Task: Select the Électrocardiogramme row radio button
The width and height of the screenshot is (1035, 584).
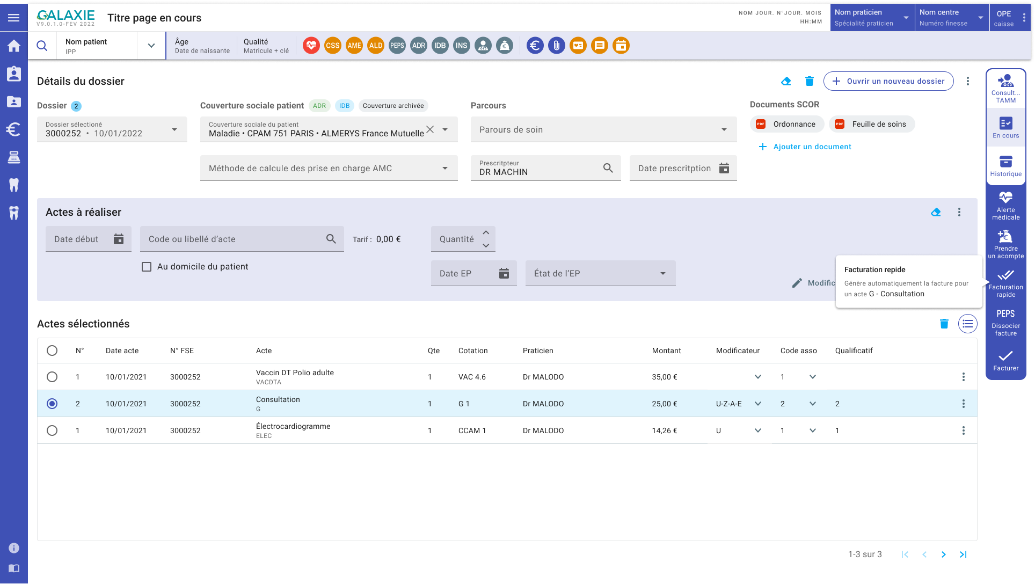Action: (x=52, y=430)
